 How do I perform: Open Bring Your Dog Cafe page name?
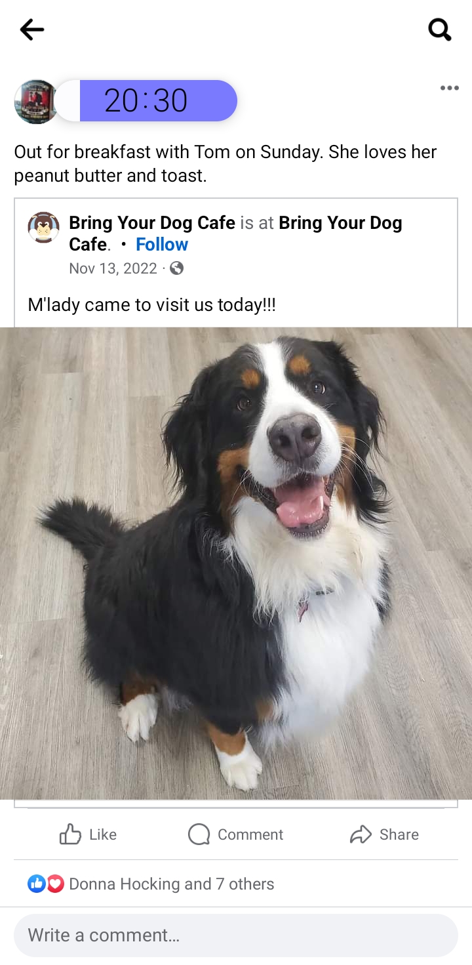[152, 223]
